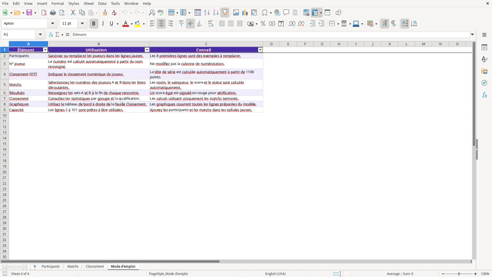The height and width of the screenshot is (277, 492).
Task: Open Find and Replace tool
Action: pyautogui.click(x=152, y=13)
